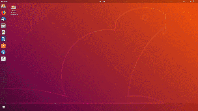
Task: Launch Install Ubuntu from the dock
Action: click(3, 6)
